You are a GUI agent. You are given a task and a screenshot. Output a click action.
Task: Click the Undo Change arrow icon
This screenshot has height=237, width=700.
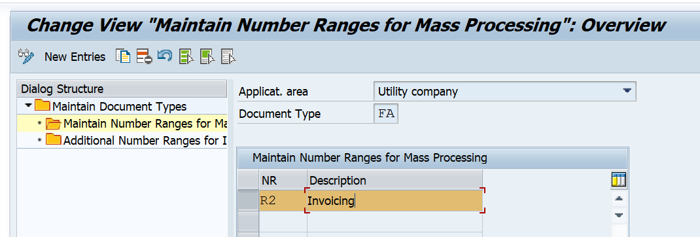(165, 56)
